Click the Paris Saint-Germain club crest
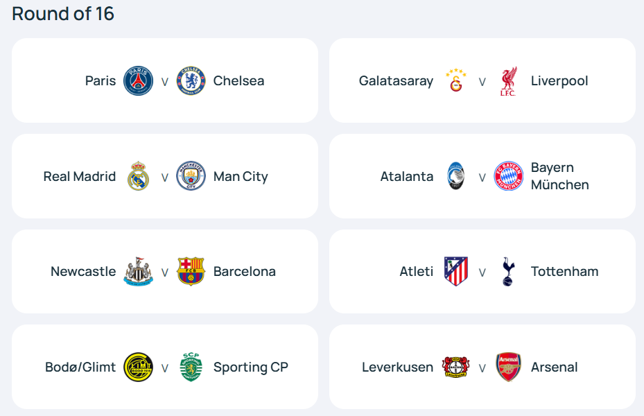Screen dimensions: 644x416 [x=138, y=80]
